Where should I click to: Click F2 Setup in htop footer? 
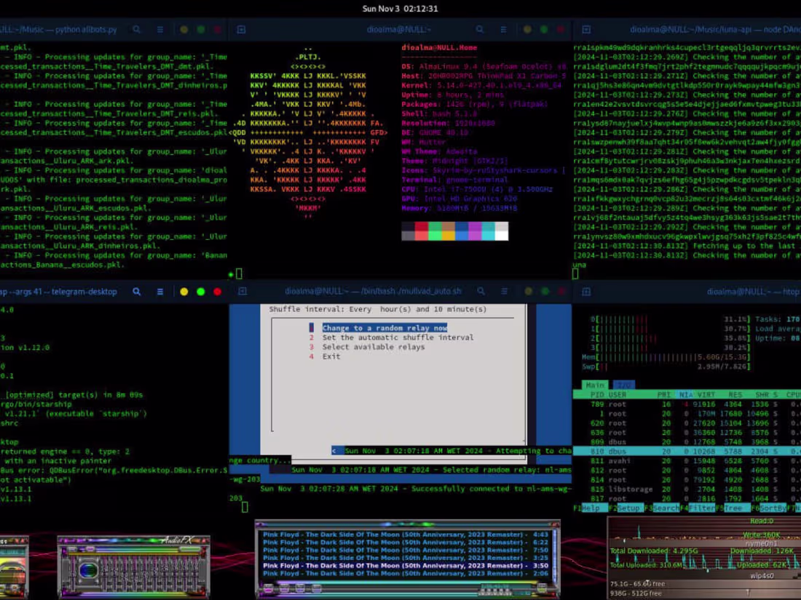[x=628, y=508]
